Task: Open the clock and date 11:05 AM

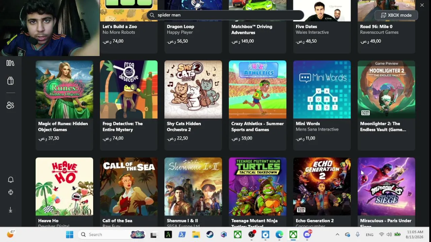Action: tap(415, 235)
